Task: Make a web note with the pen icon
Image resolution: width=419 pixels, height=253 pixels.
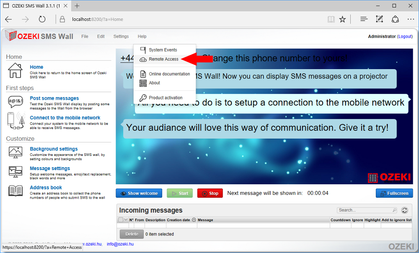Action: point(380,19)
